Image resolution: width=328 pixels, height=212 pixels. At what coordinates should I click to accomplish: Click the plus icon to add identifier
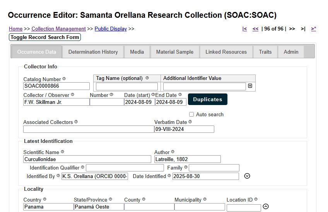click(x=250, y=86)
